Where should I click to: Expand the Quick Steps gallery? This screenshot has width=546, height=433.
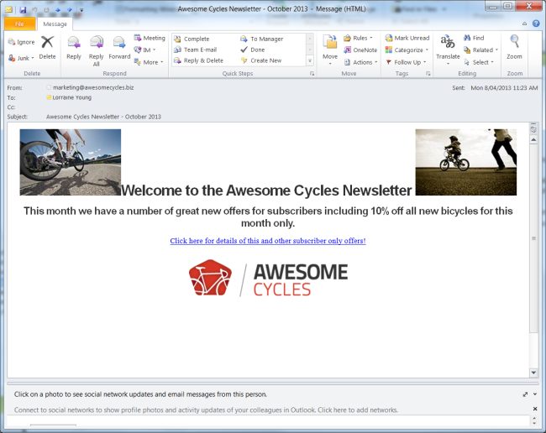(310, 61)
